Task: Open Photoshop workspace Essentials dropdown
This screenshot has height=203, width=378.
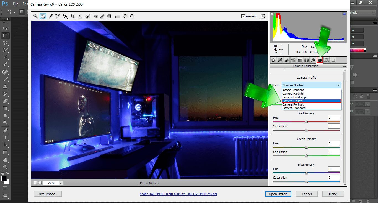Action: 363,13
